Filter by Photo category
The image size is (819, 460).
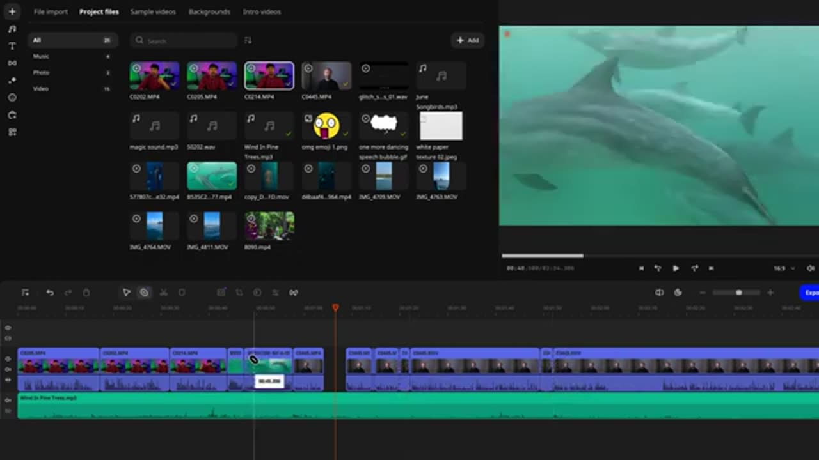(x=72, y=72)
